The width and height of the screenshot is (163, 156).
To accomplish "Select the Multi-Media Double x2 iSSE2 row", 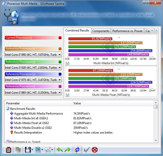I will point(79,128).
